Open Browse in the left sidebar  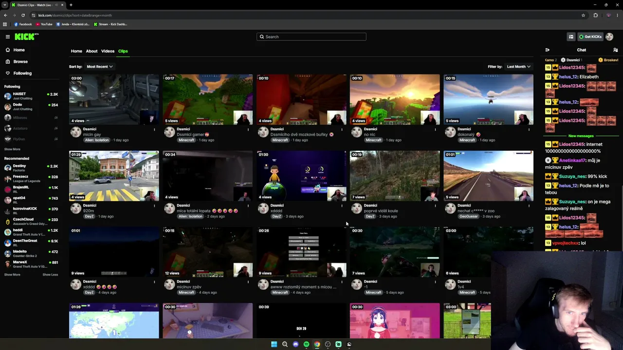20,62
